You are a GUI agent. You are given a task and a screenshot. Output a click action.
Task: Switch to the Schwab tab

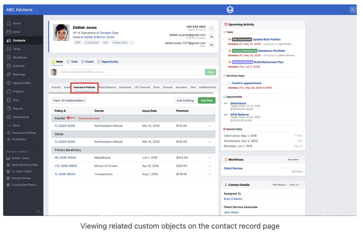pos(168,87)
